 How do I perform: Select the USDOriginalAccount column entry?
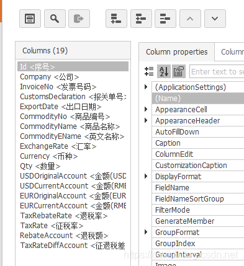pyautogui.click(x=73, y=176)
